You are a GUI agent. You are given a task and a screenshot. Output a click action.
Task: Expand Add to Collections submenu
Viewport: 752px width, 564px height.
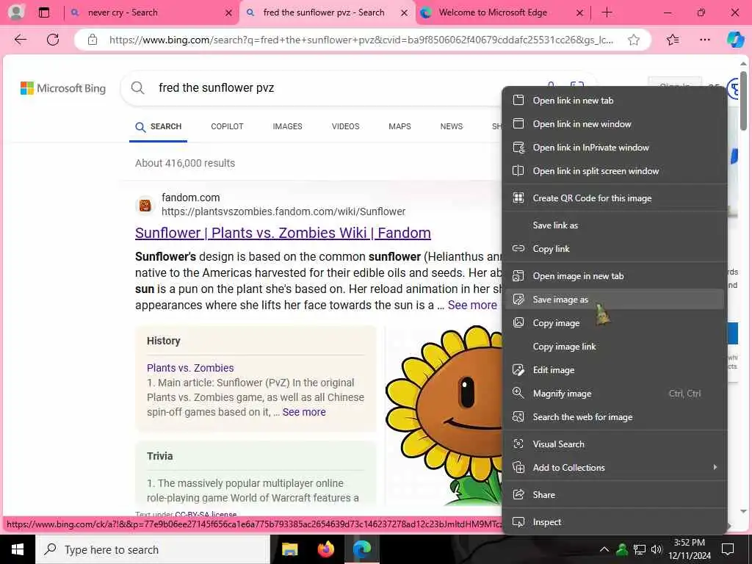[x=614, y=467]
